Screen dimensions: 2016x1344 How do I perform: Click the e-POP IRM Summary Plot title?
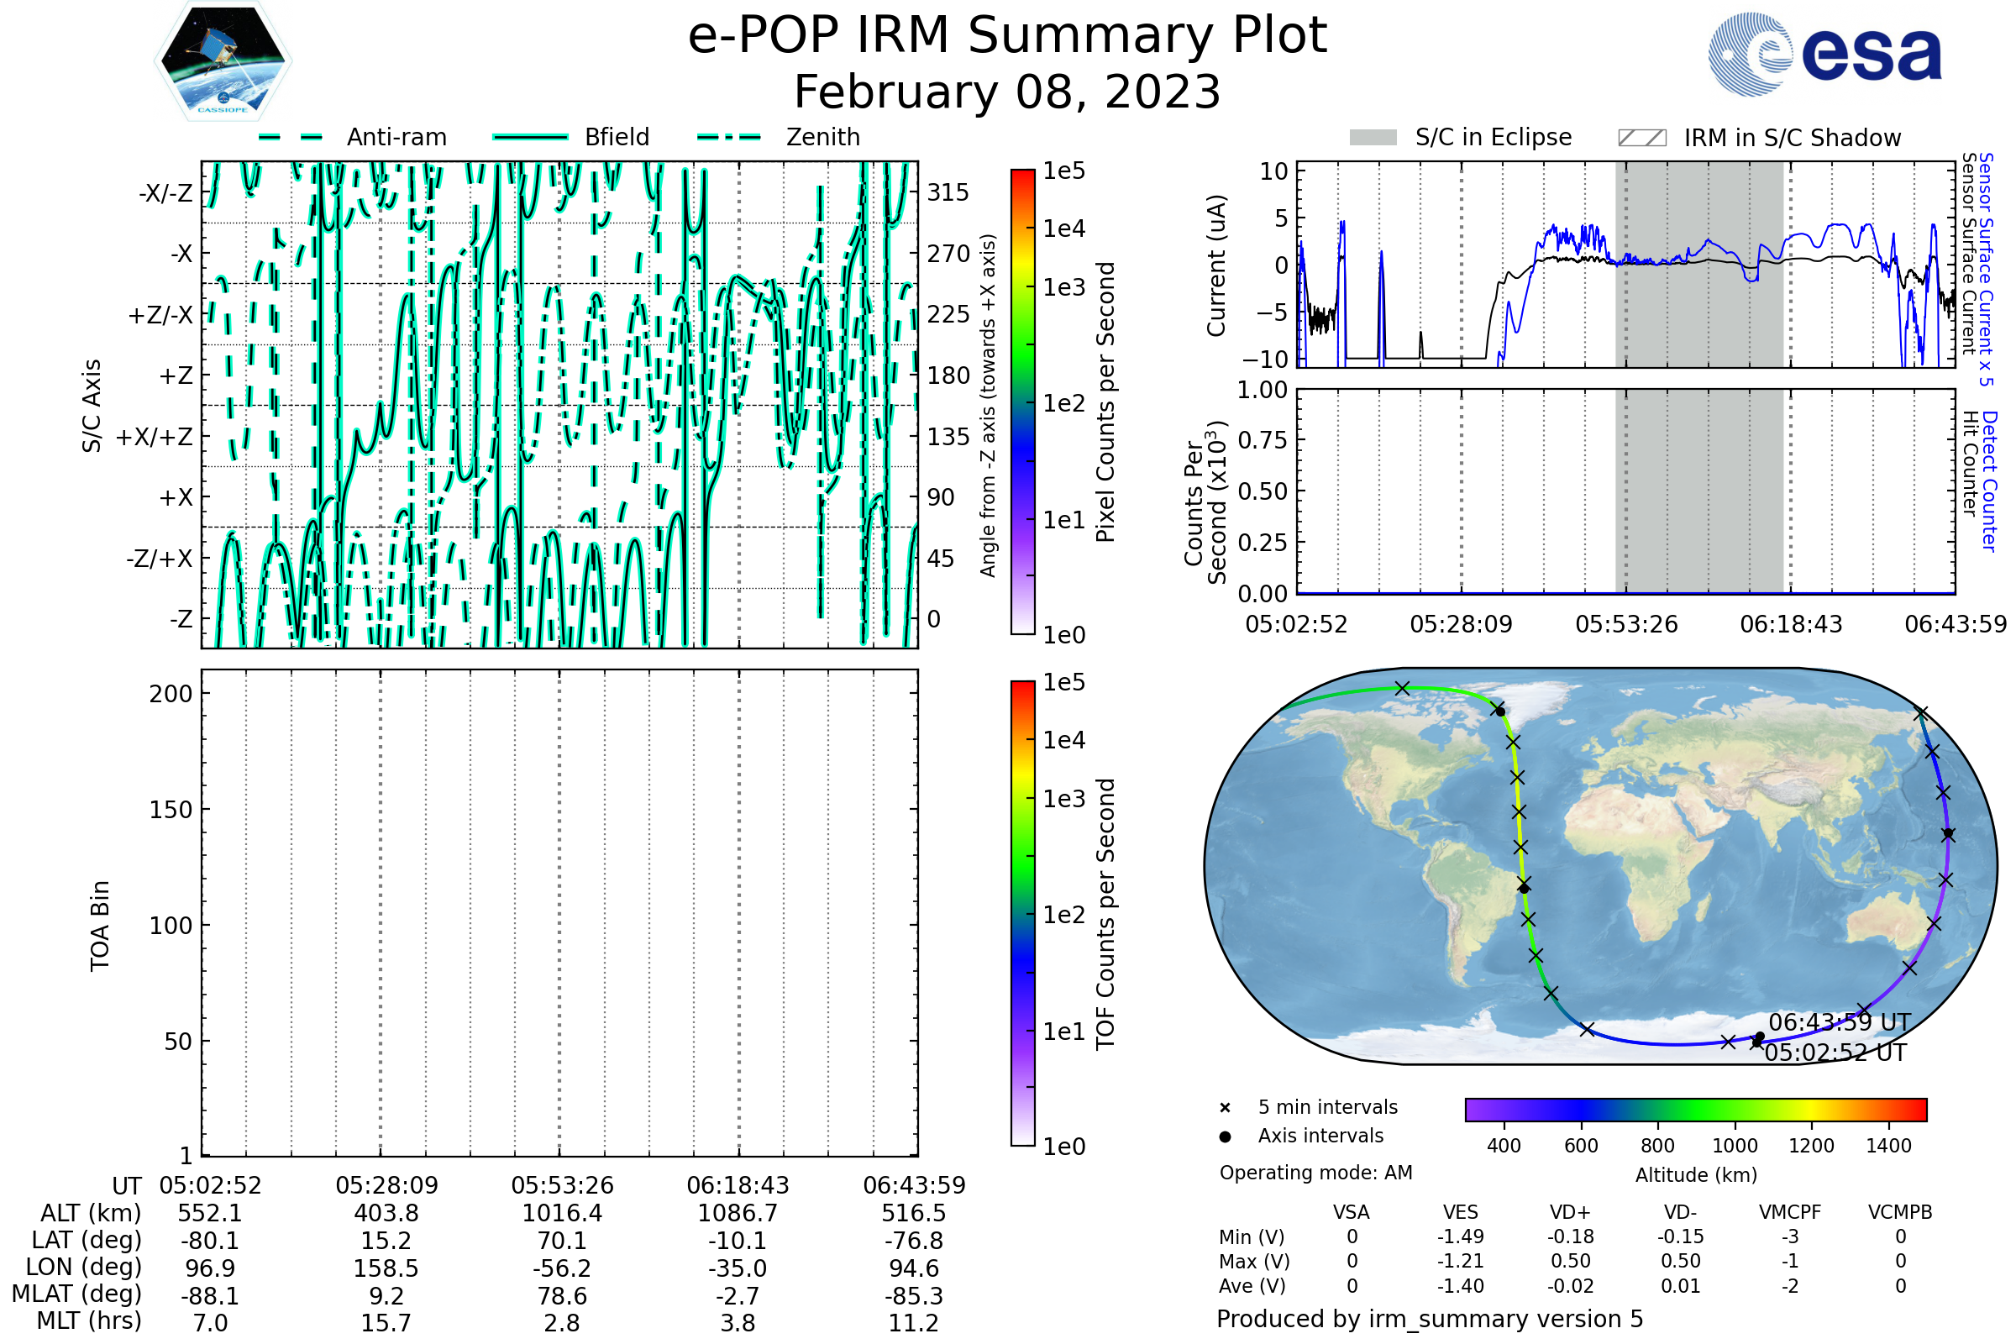[1007, 36]
